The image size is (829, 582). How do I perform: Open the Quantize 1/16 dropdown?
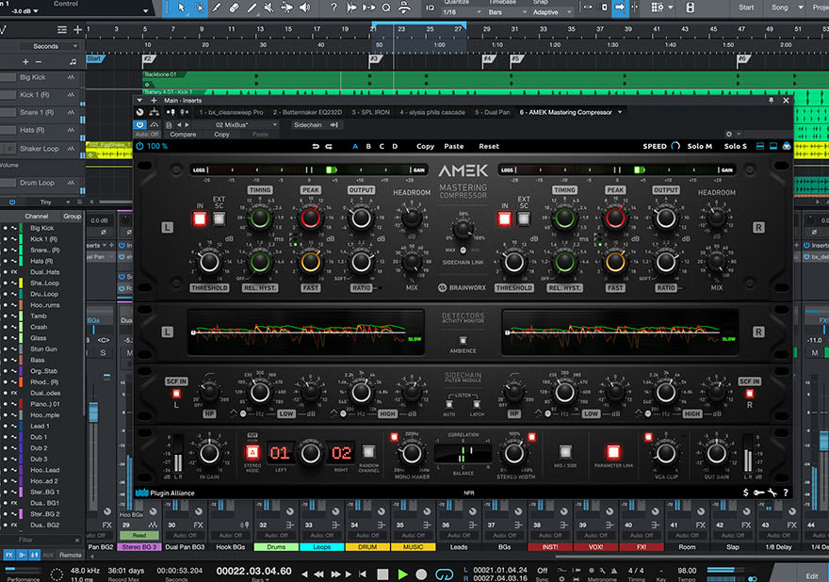click(463, 12)
